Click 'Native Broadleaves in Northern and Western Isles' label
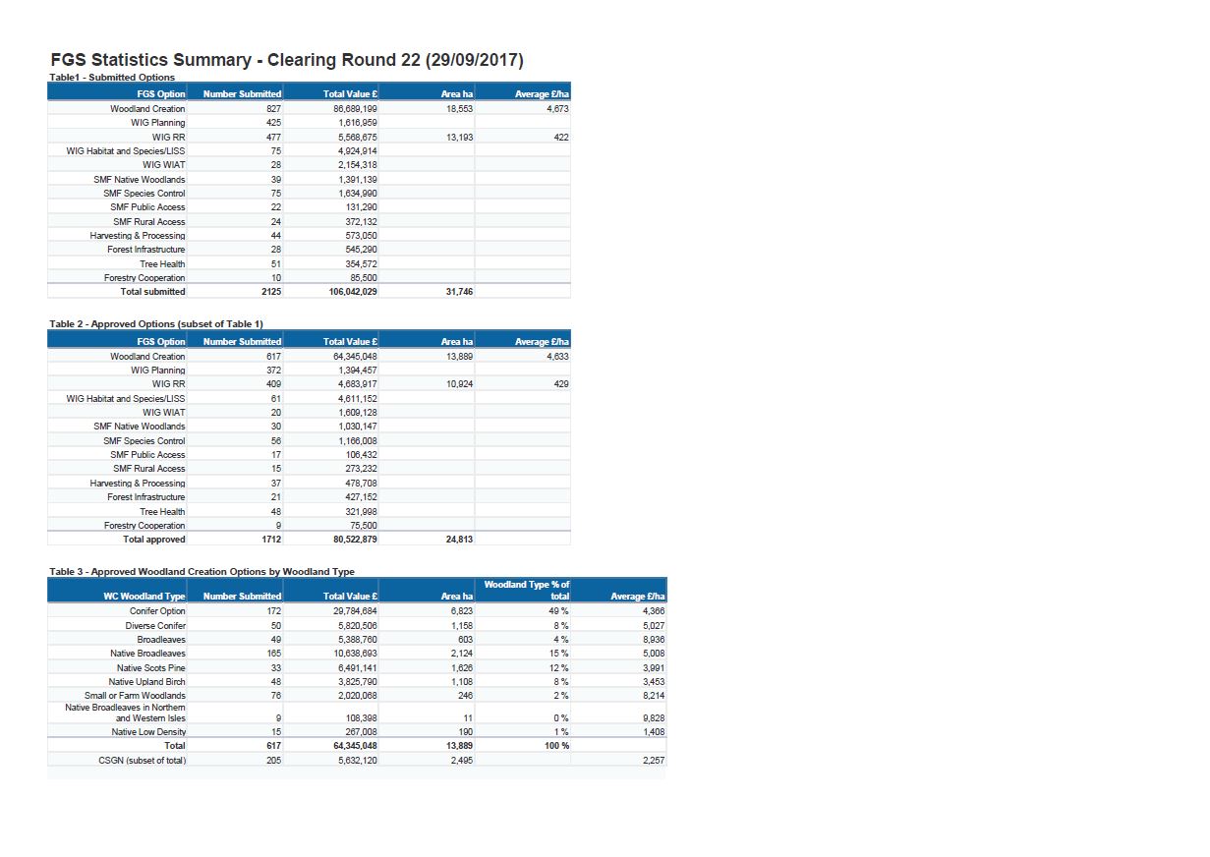 tap(125, 713)
